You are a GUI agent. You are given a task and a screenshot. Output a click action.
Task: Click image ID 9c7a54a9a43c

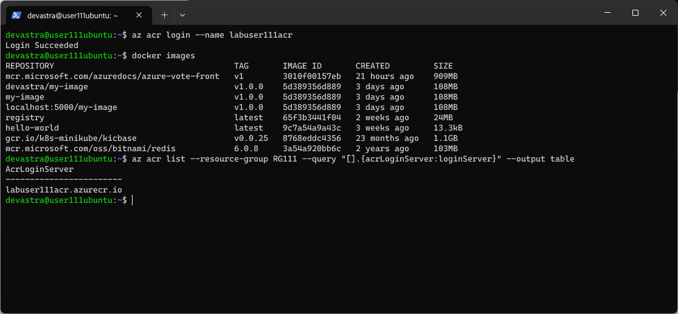[312, 128]
